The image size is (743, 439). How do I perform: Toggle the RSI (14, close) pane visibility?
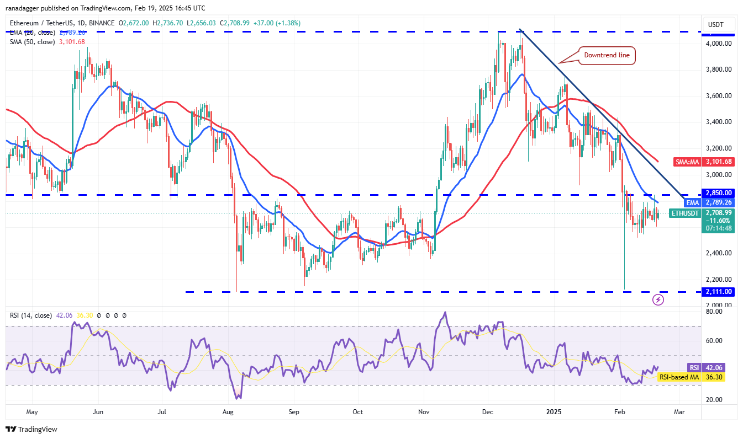click(30, 315)
